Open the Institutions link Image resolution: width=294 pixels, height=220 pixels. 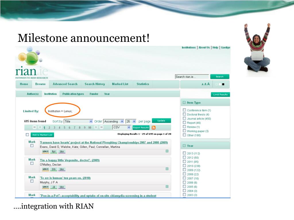[189, 48]
